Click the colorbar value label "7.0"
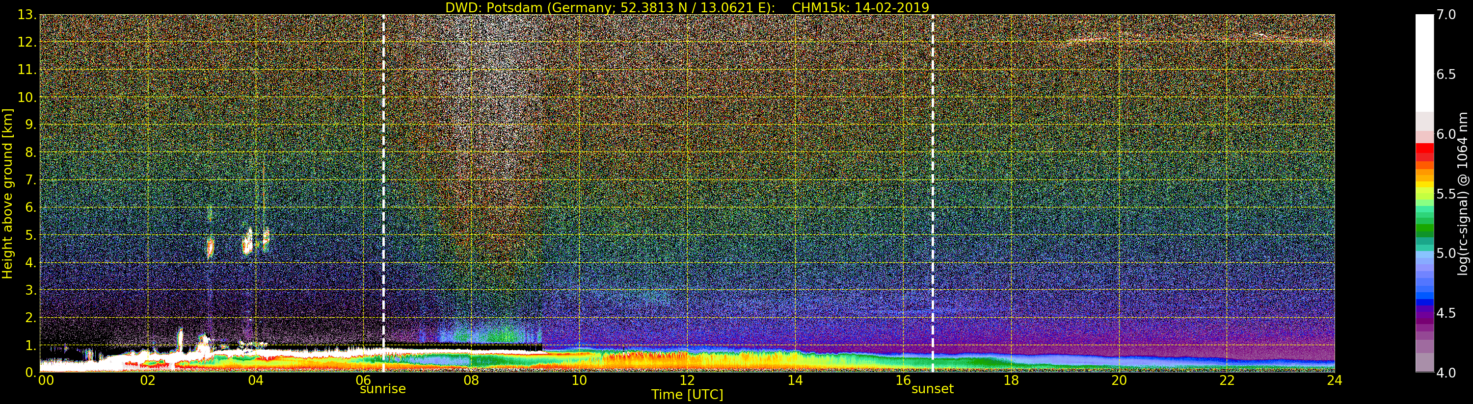The width and height of the screenshot is (1473, 404). (1446, 15)
